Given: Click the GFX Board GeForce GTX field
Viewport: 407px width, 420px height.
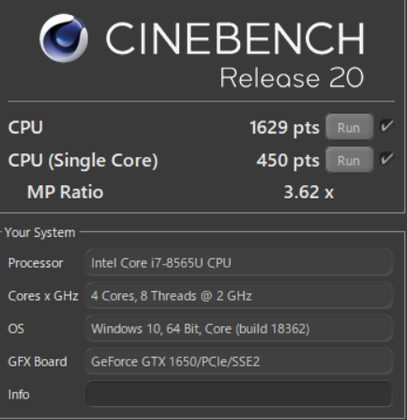Looking at the screenshot, I should [239, 361].
